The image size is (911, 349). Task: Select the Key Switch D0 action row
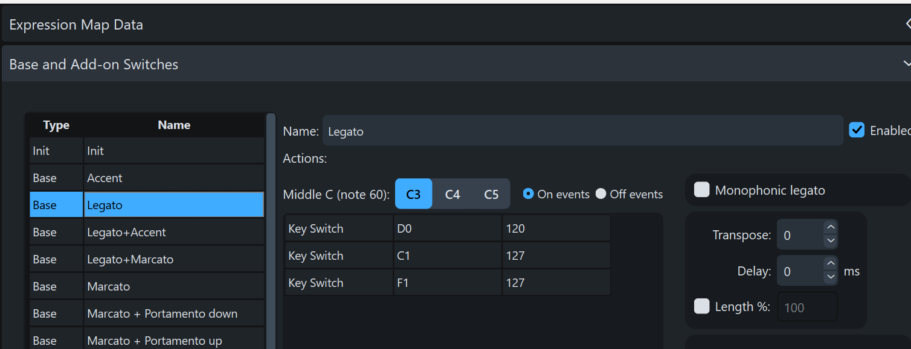(447, 228)
